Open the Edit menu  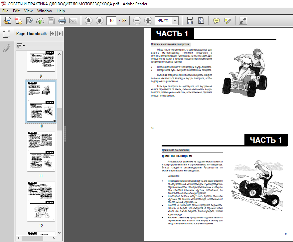16,11
